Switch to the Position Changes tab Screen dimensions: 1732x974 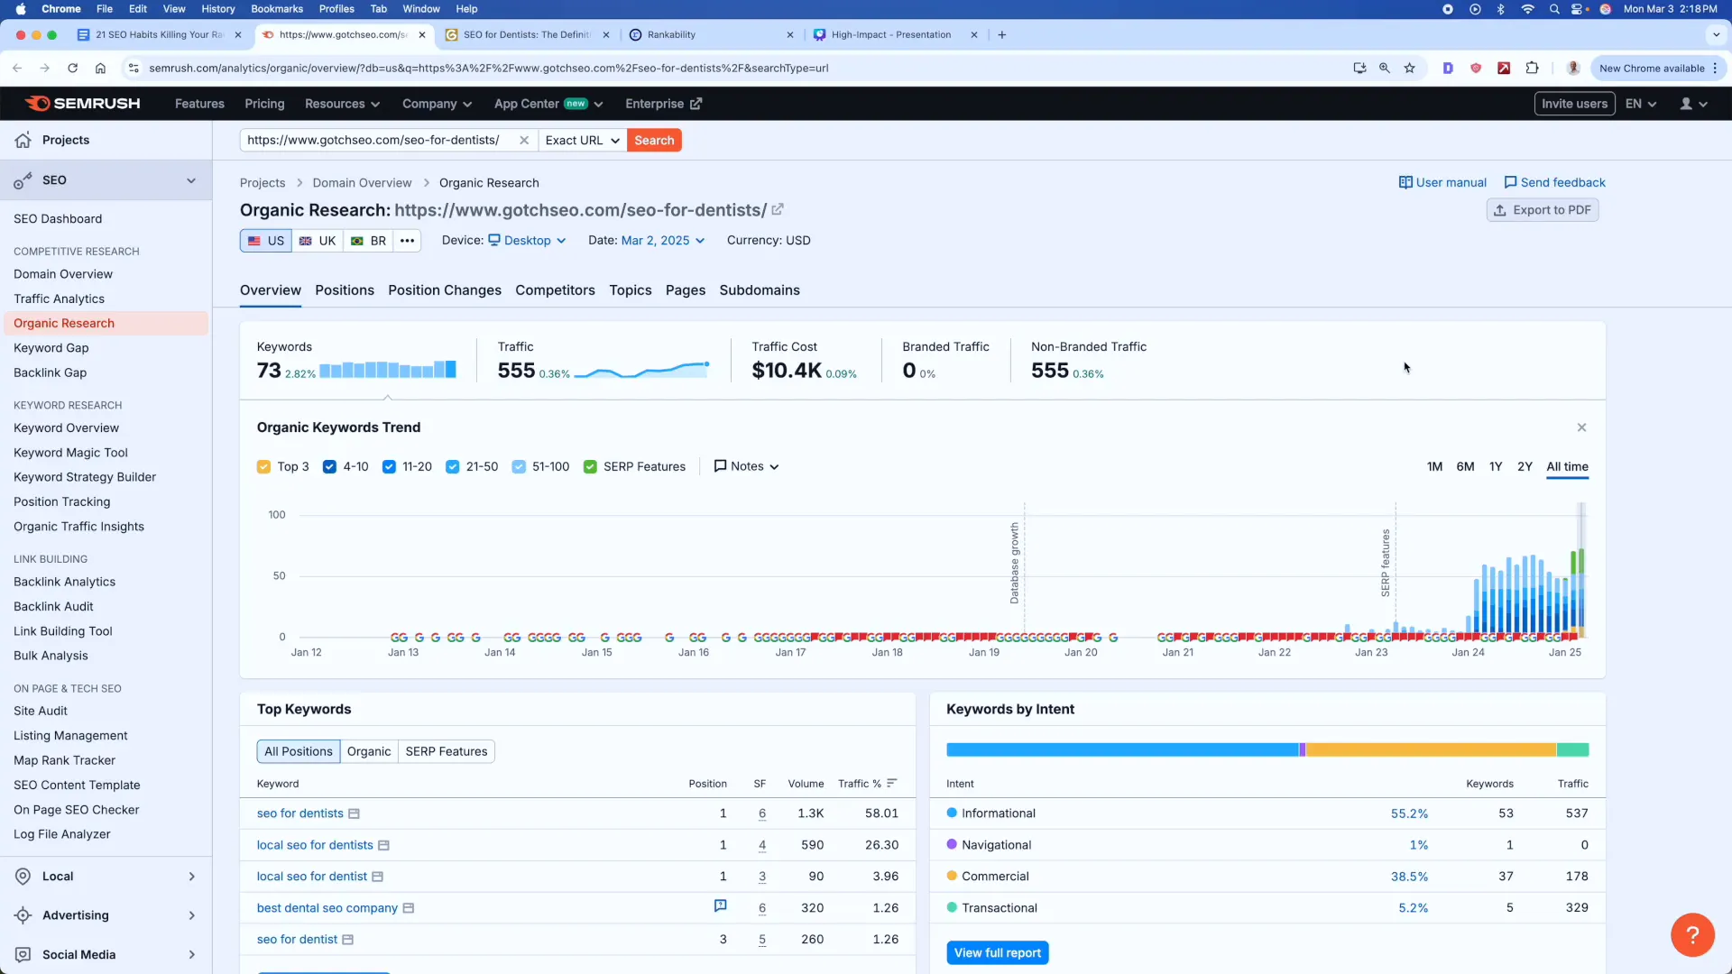pos(445,290)
